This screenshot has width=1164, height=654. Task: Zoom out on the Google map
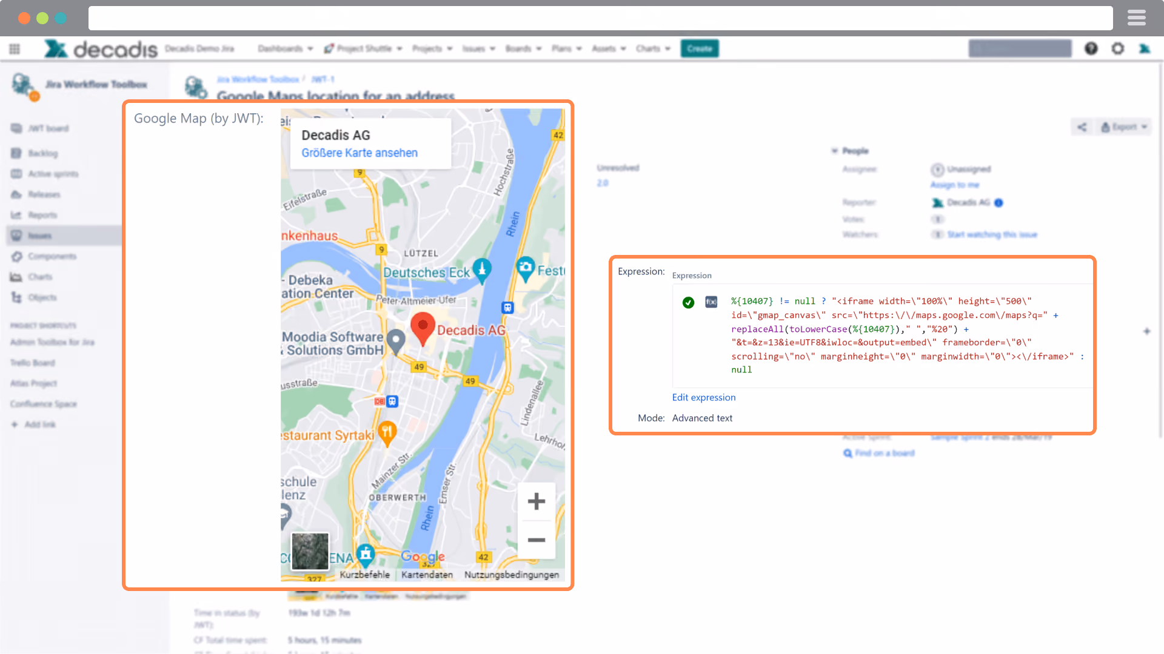tap(537, 540)
